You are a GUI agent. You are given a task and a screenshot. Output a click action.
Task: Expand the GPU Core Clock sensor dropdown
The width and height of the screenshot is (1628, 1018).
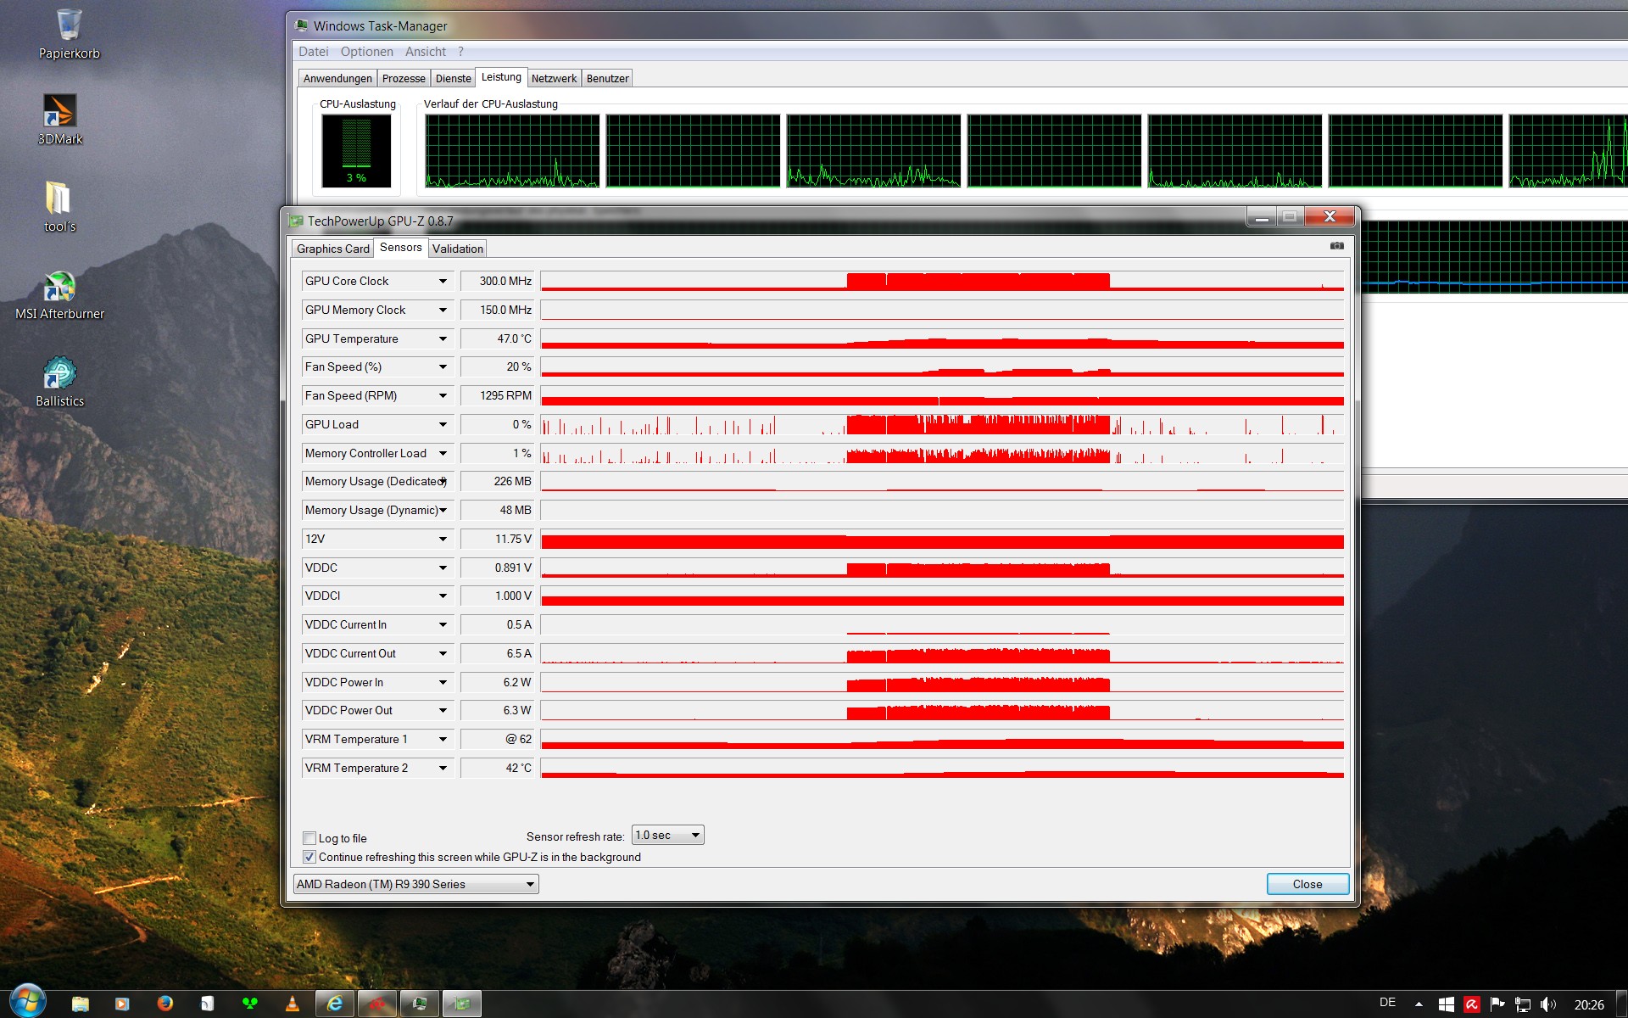click(x=443, y=281)
